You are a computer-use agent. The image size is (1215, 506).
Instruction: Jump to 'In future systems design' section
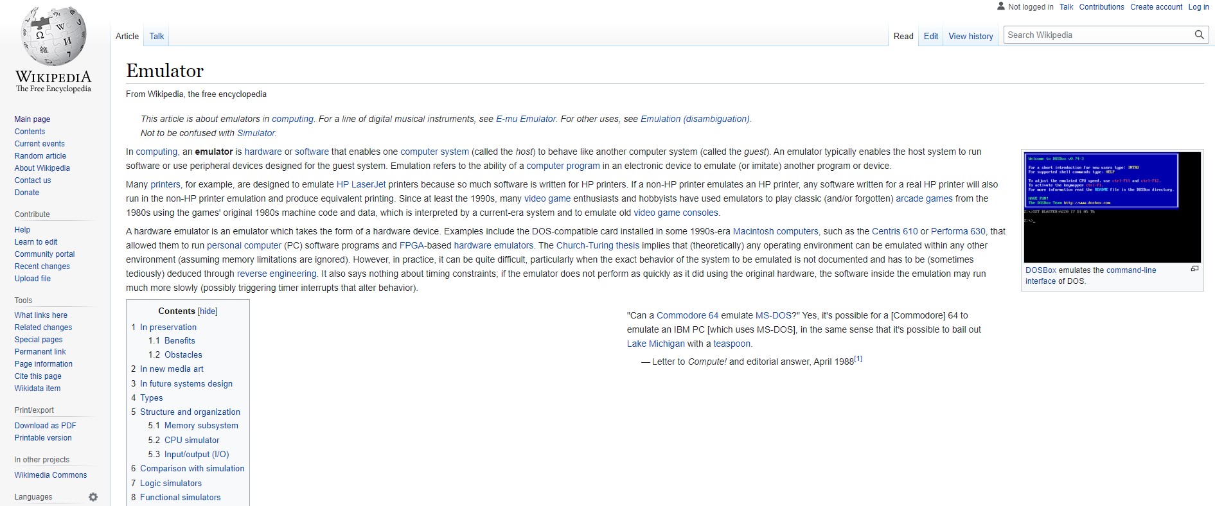click(186, 383)
